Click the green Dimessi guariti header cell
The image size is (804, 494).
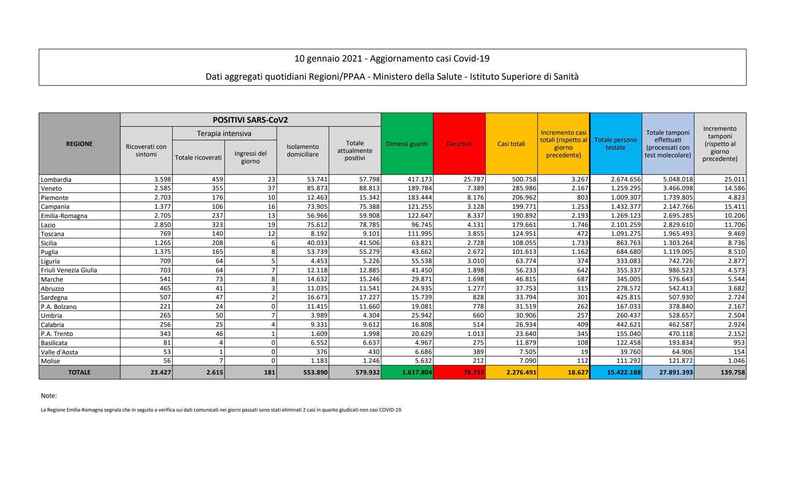(407, 144)
